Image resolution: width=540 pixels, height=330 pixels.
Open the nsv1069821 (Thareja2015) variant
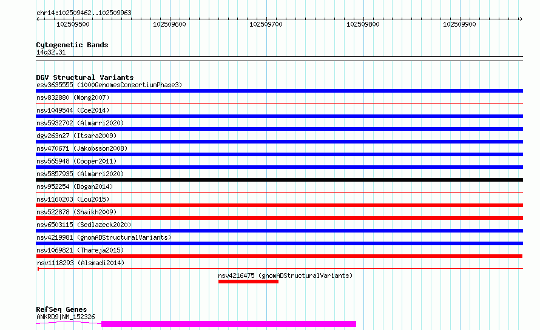tap(80, 250)
